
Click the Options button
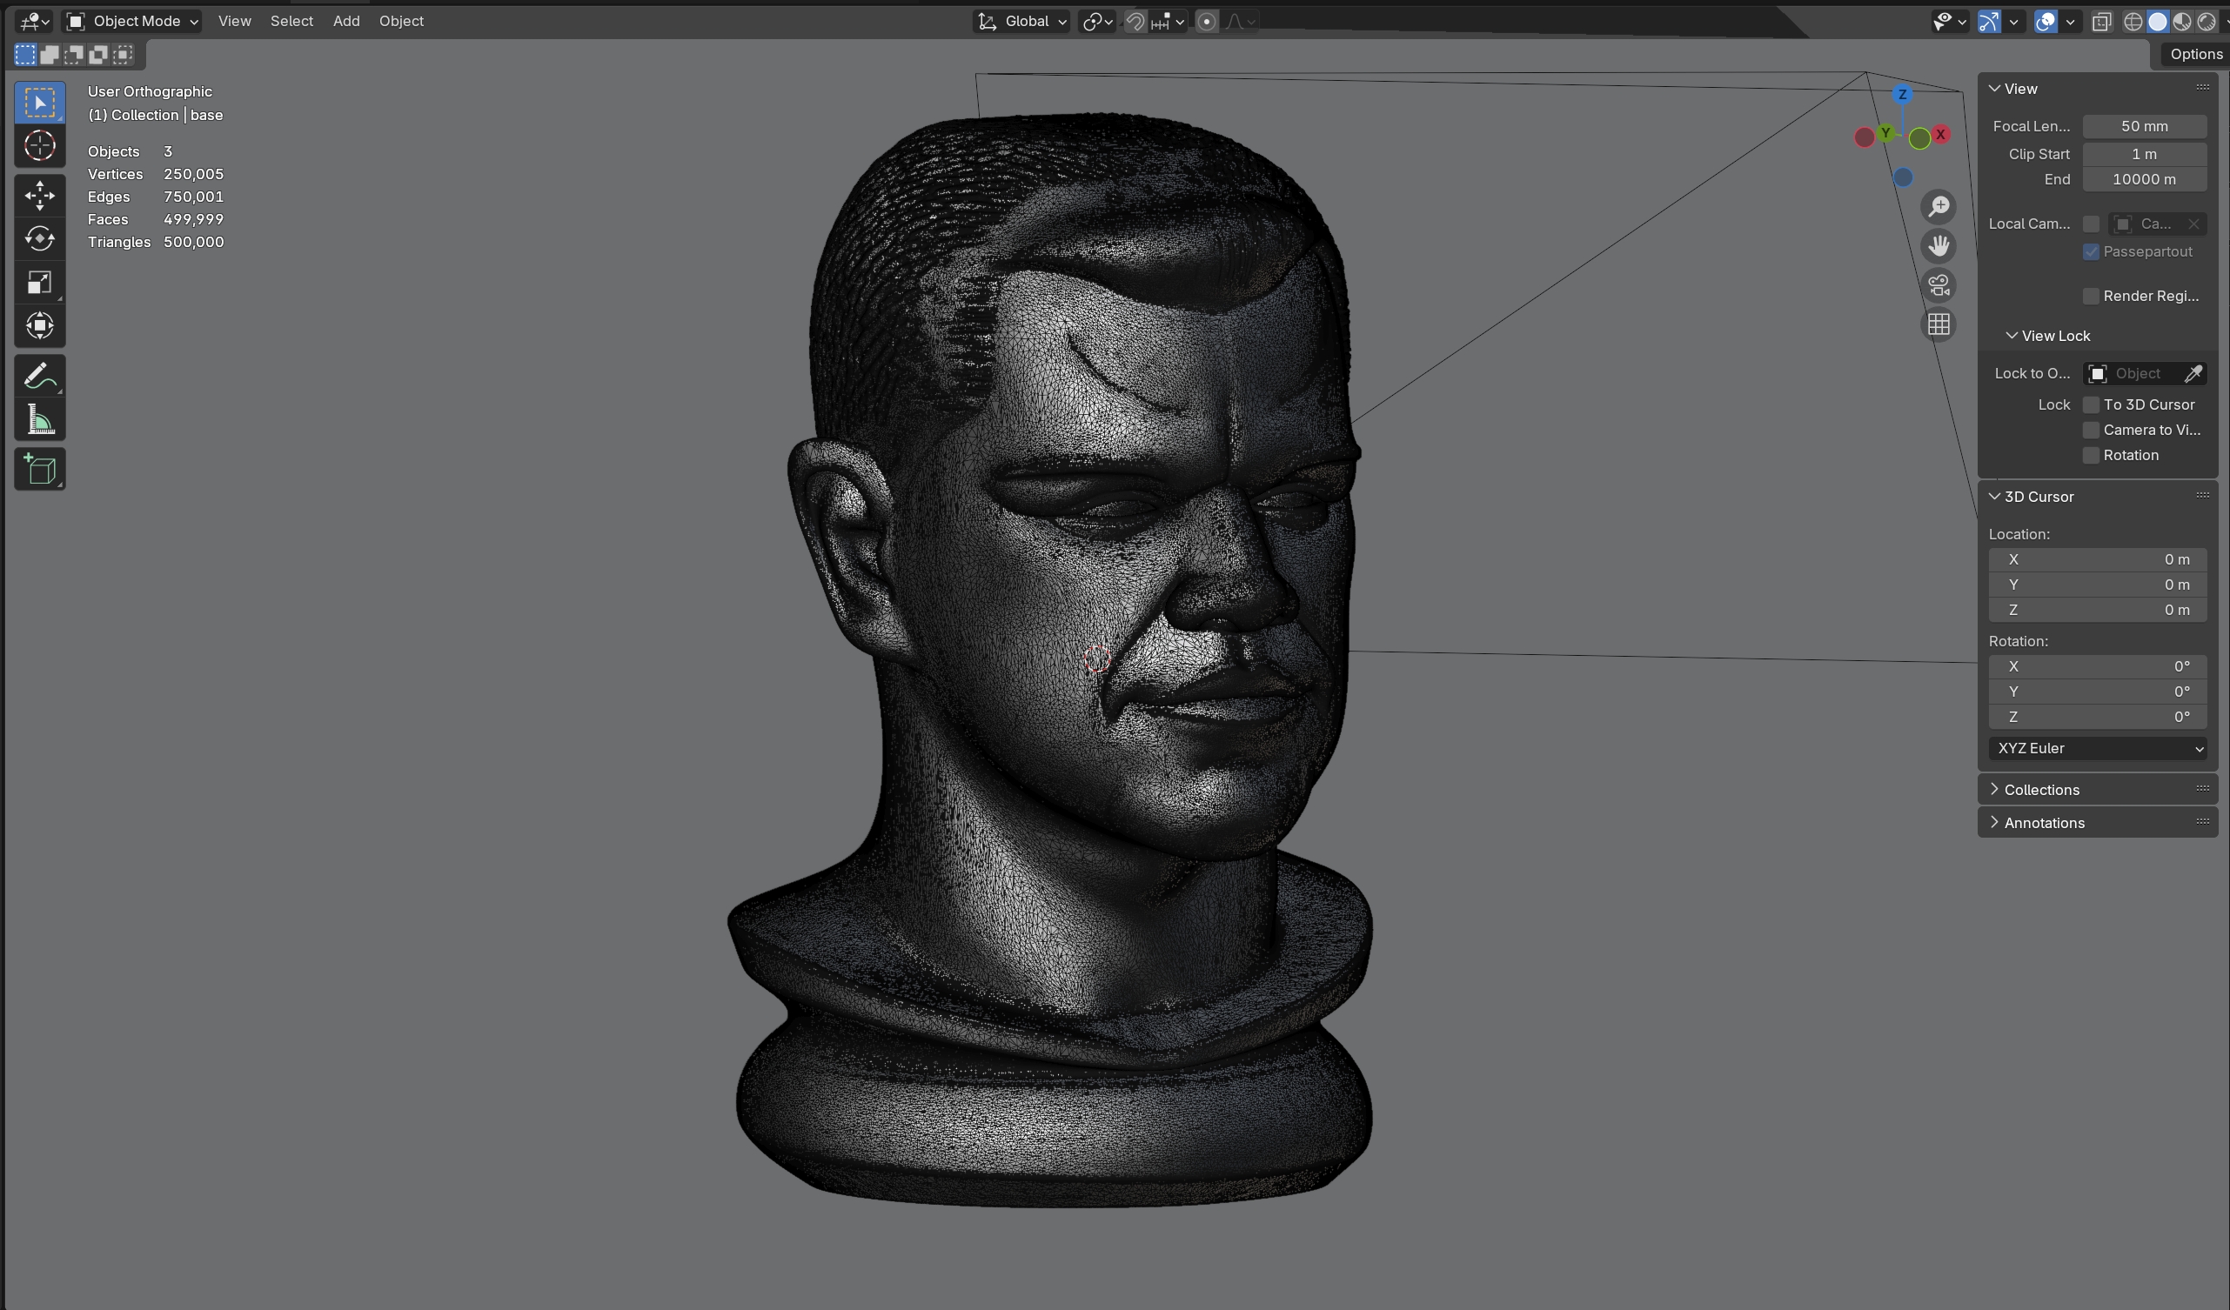(2194, 54)
